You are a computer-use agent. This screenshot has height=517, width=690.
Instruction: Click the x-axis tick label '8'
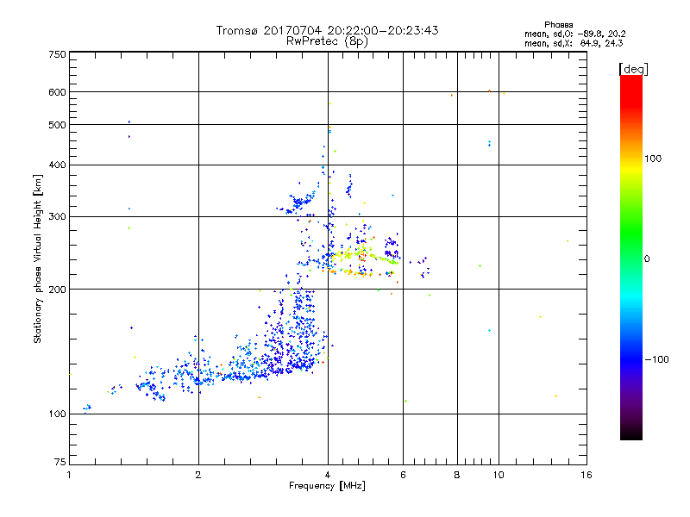coord(457,475)
